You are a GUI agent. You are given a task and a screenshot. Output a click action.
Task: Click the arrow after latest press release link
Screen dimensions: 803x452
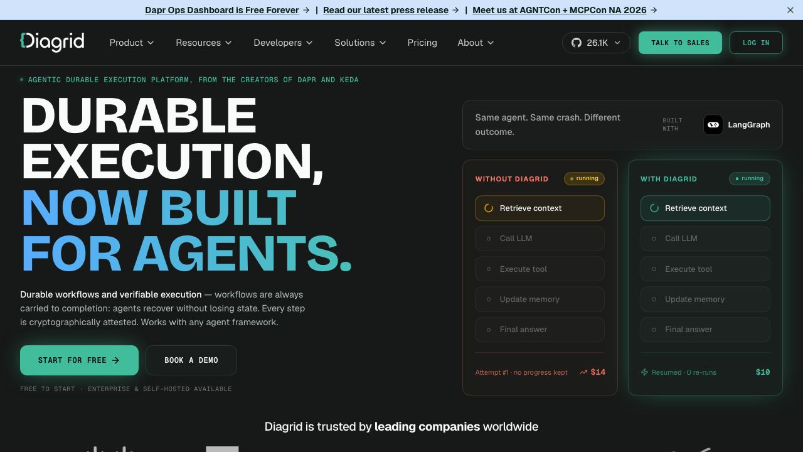pyautogui.click(x=455, y=10)
